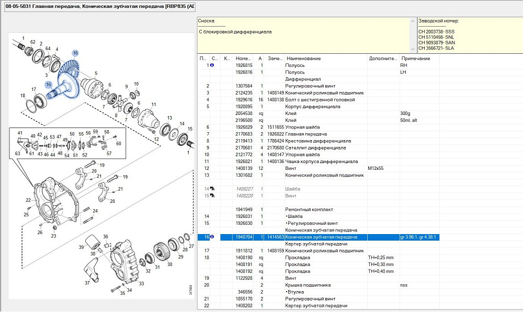Click callout number 37 in the diagram

[x=87, y=283]
